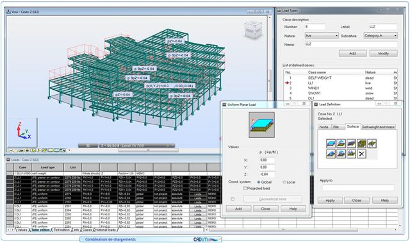Click the black X delete load icon

pos(361,154)
